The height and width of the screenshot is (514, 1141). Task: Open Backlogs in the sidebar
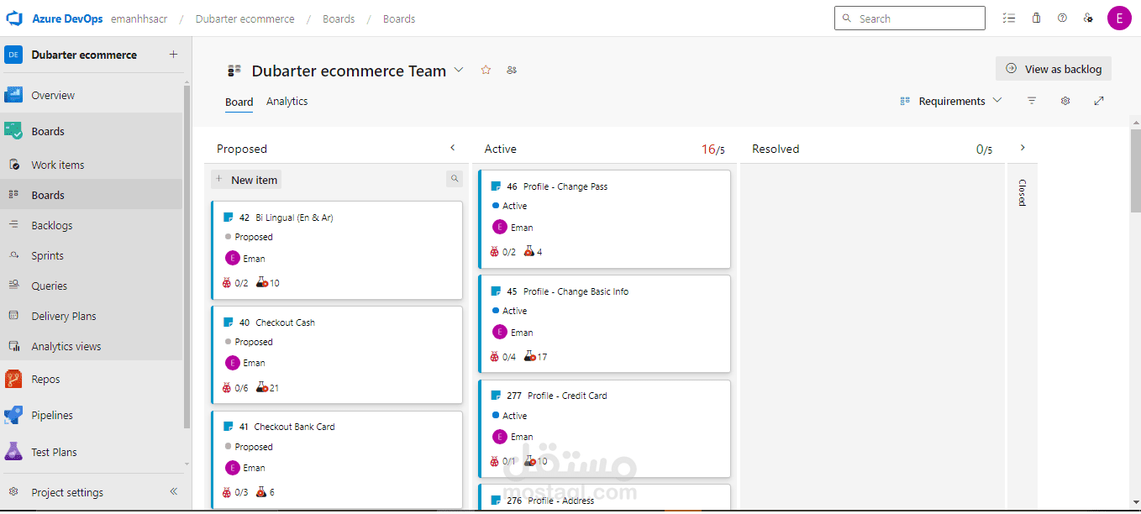[52, 225]
